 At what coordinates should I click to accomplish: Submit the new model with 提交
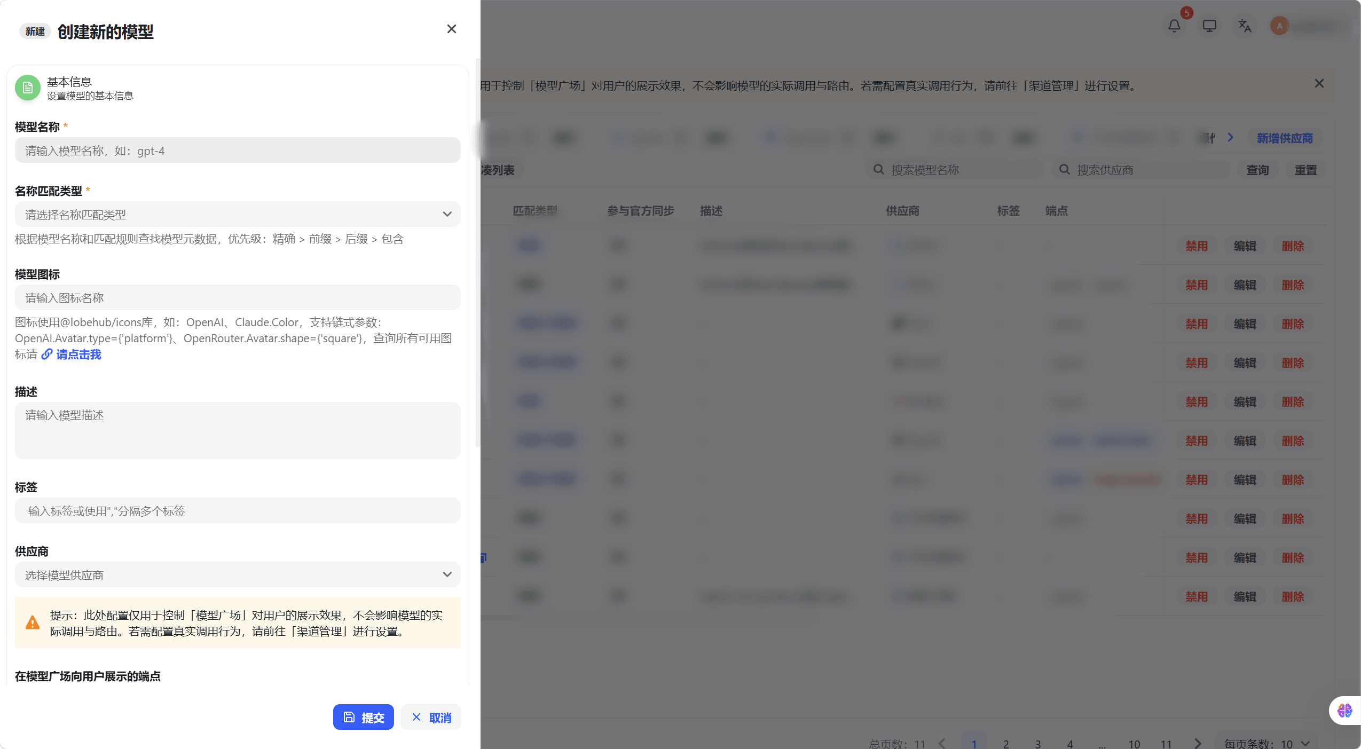[x=363, y=716]
